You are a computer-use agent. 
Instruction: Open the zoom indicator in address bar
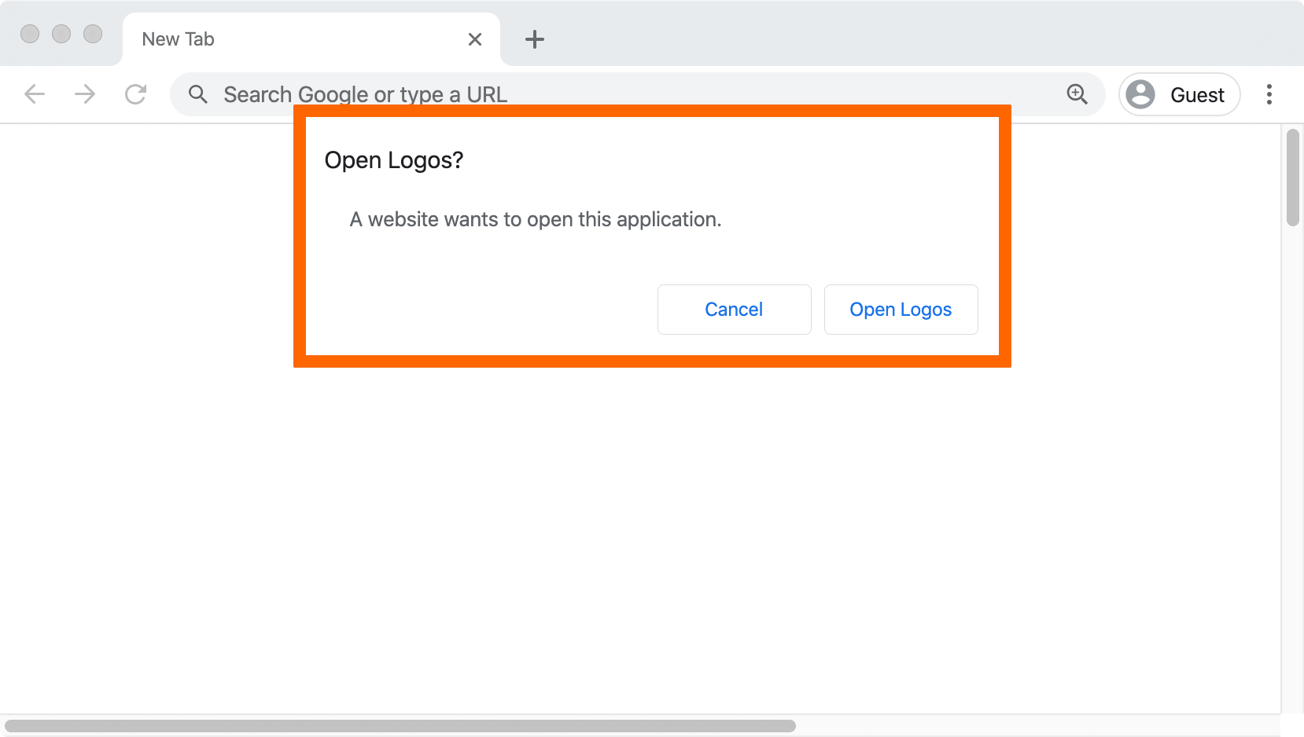1077,94
